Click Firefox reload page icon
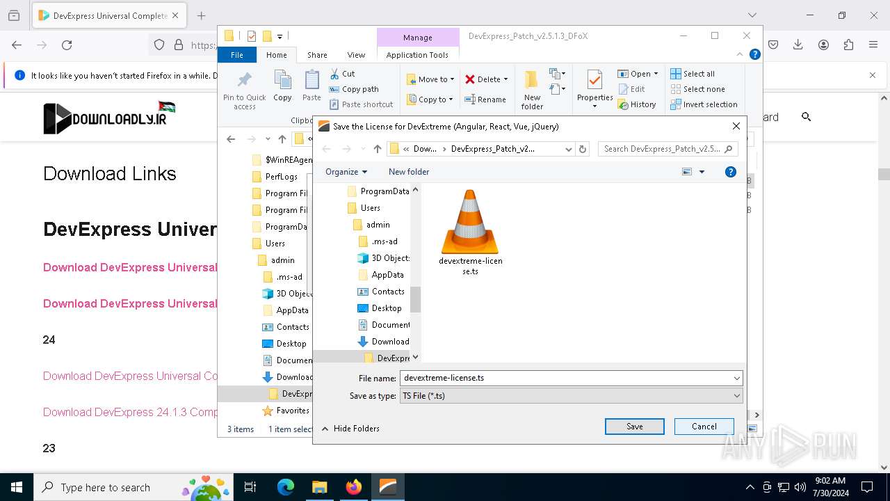The width and height of the screenshot is (890, 501). click(67, 45)
